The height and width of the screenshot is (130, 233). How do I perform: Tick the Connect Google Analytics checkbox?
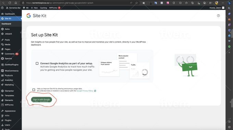coord(37,63)
